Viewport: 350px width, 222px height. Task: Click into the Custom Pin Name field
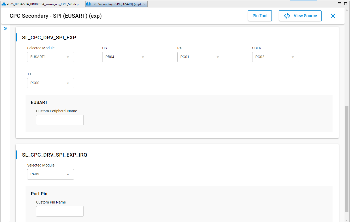(x=60, y=211)
